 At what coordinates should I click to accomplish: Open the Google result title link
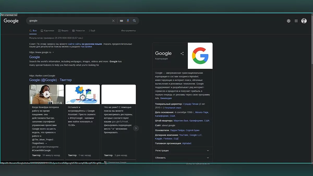pyautogui.click(x=34, y=57)
